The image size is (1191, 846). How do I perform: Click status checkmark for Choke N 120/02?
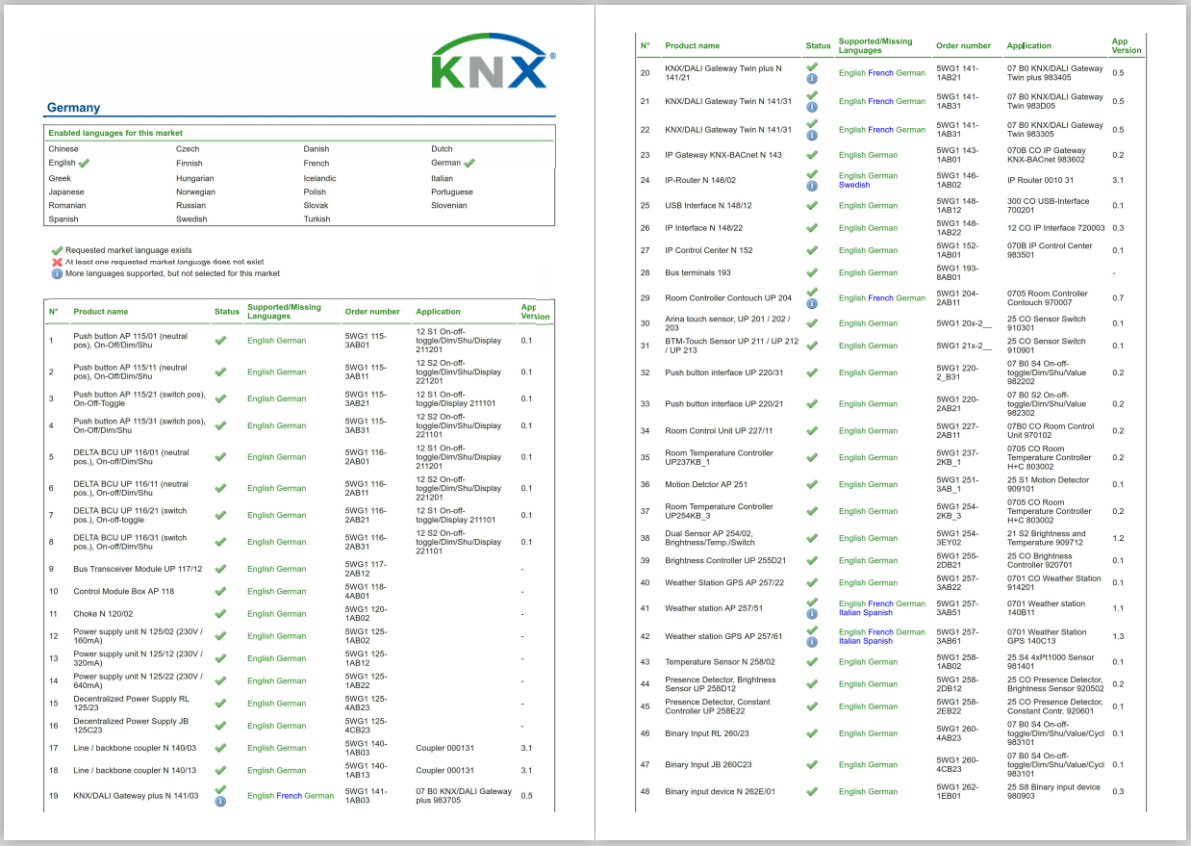[x=220, y=614]
